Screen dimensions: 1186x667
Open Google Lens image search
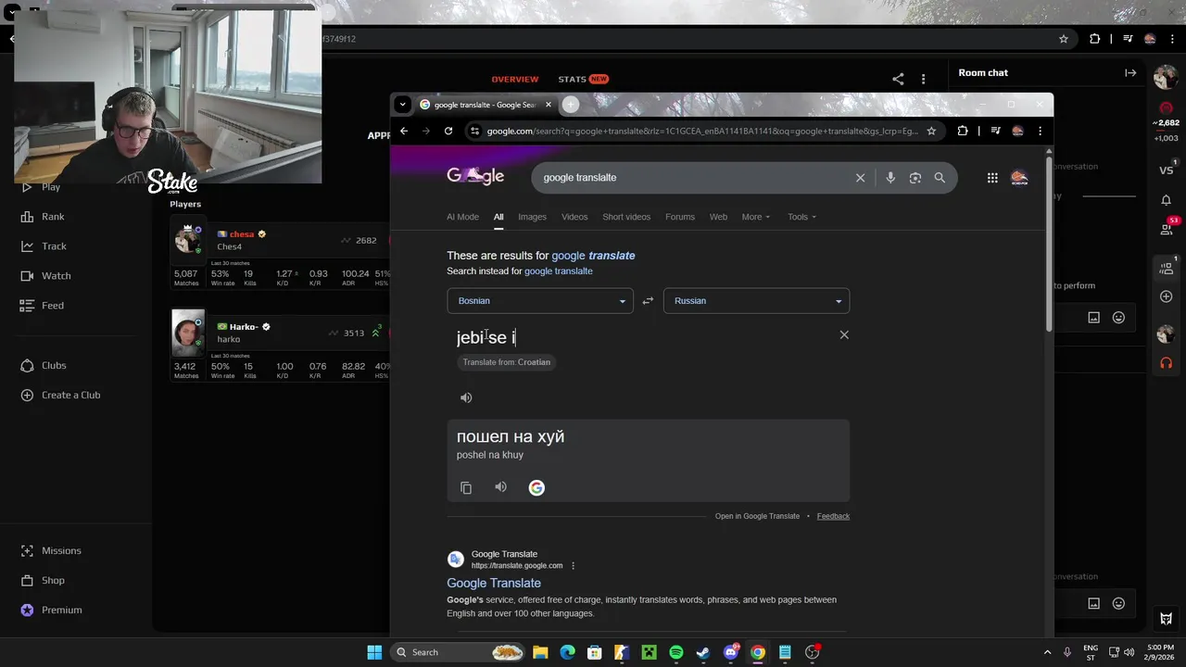point(915,178)
